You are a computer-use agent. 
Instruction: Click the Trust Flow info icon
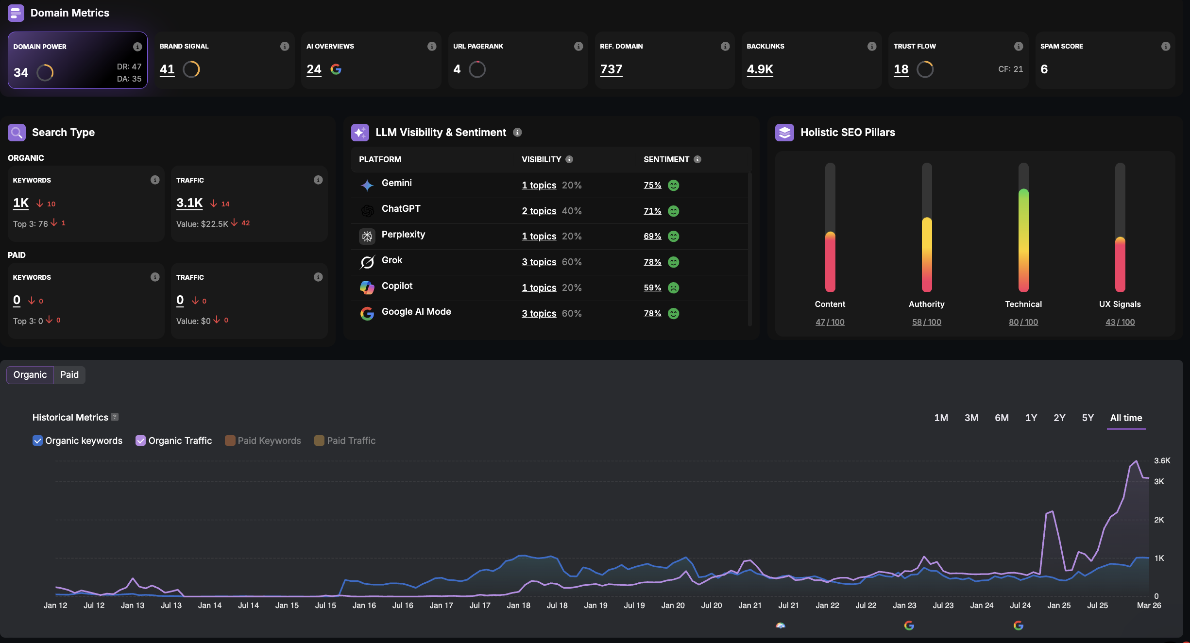[x=1019, y=46]
